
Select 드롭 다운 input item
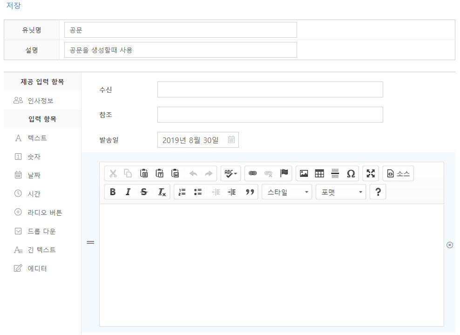pos(41,231)
